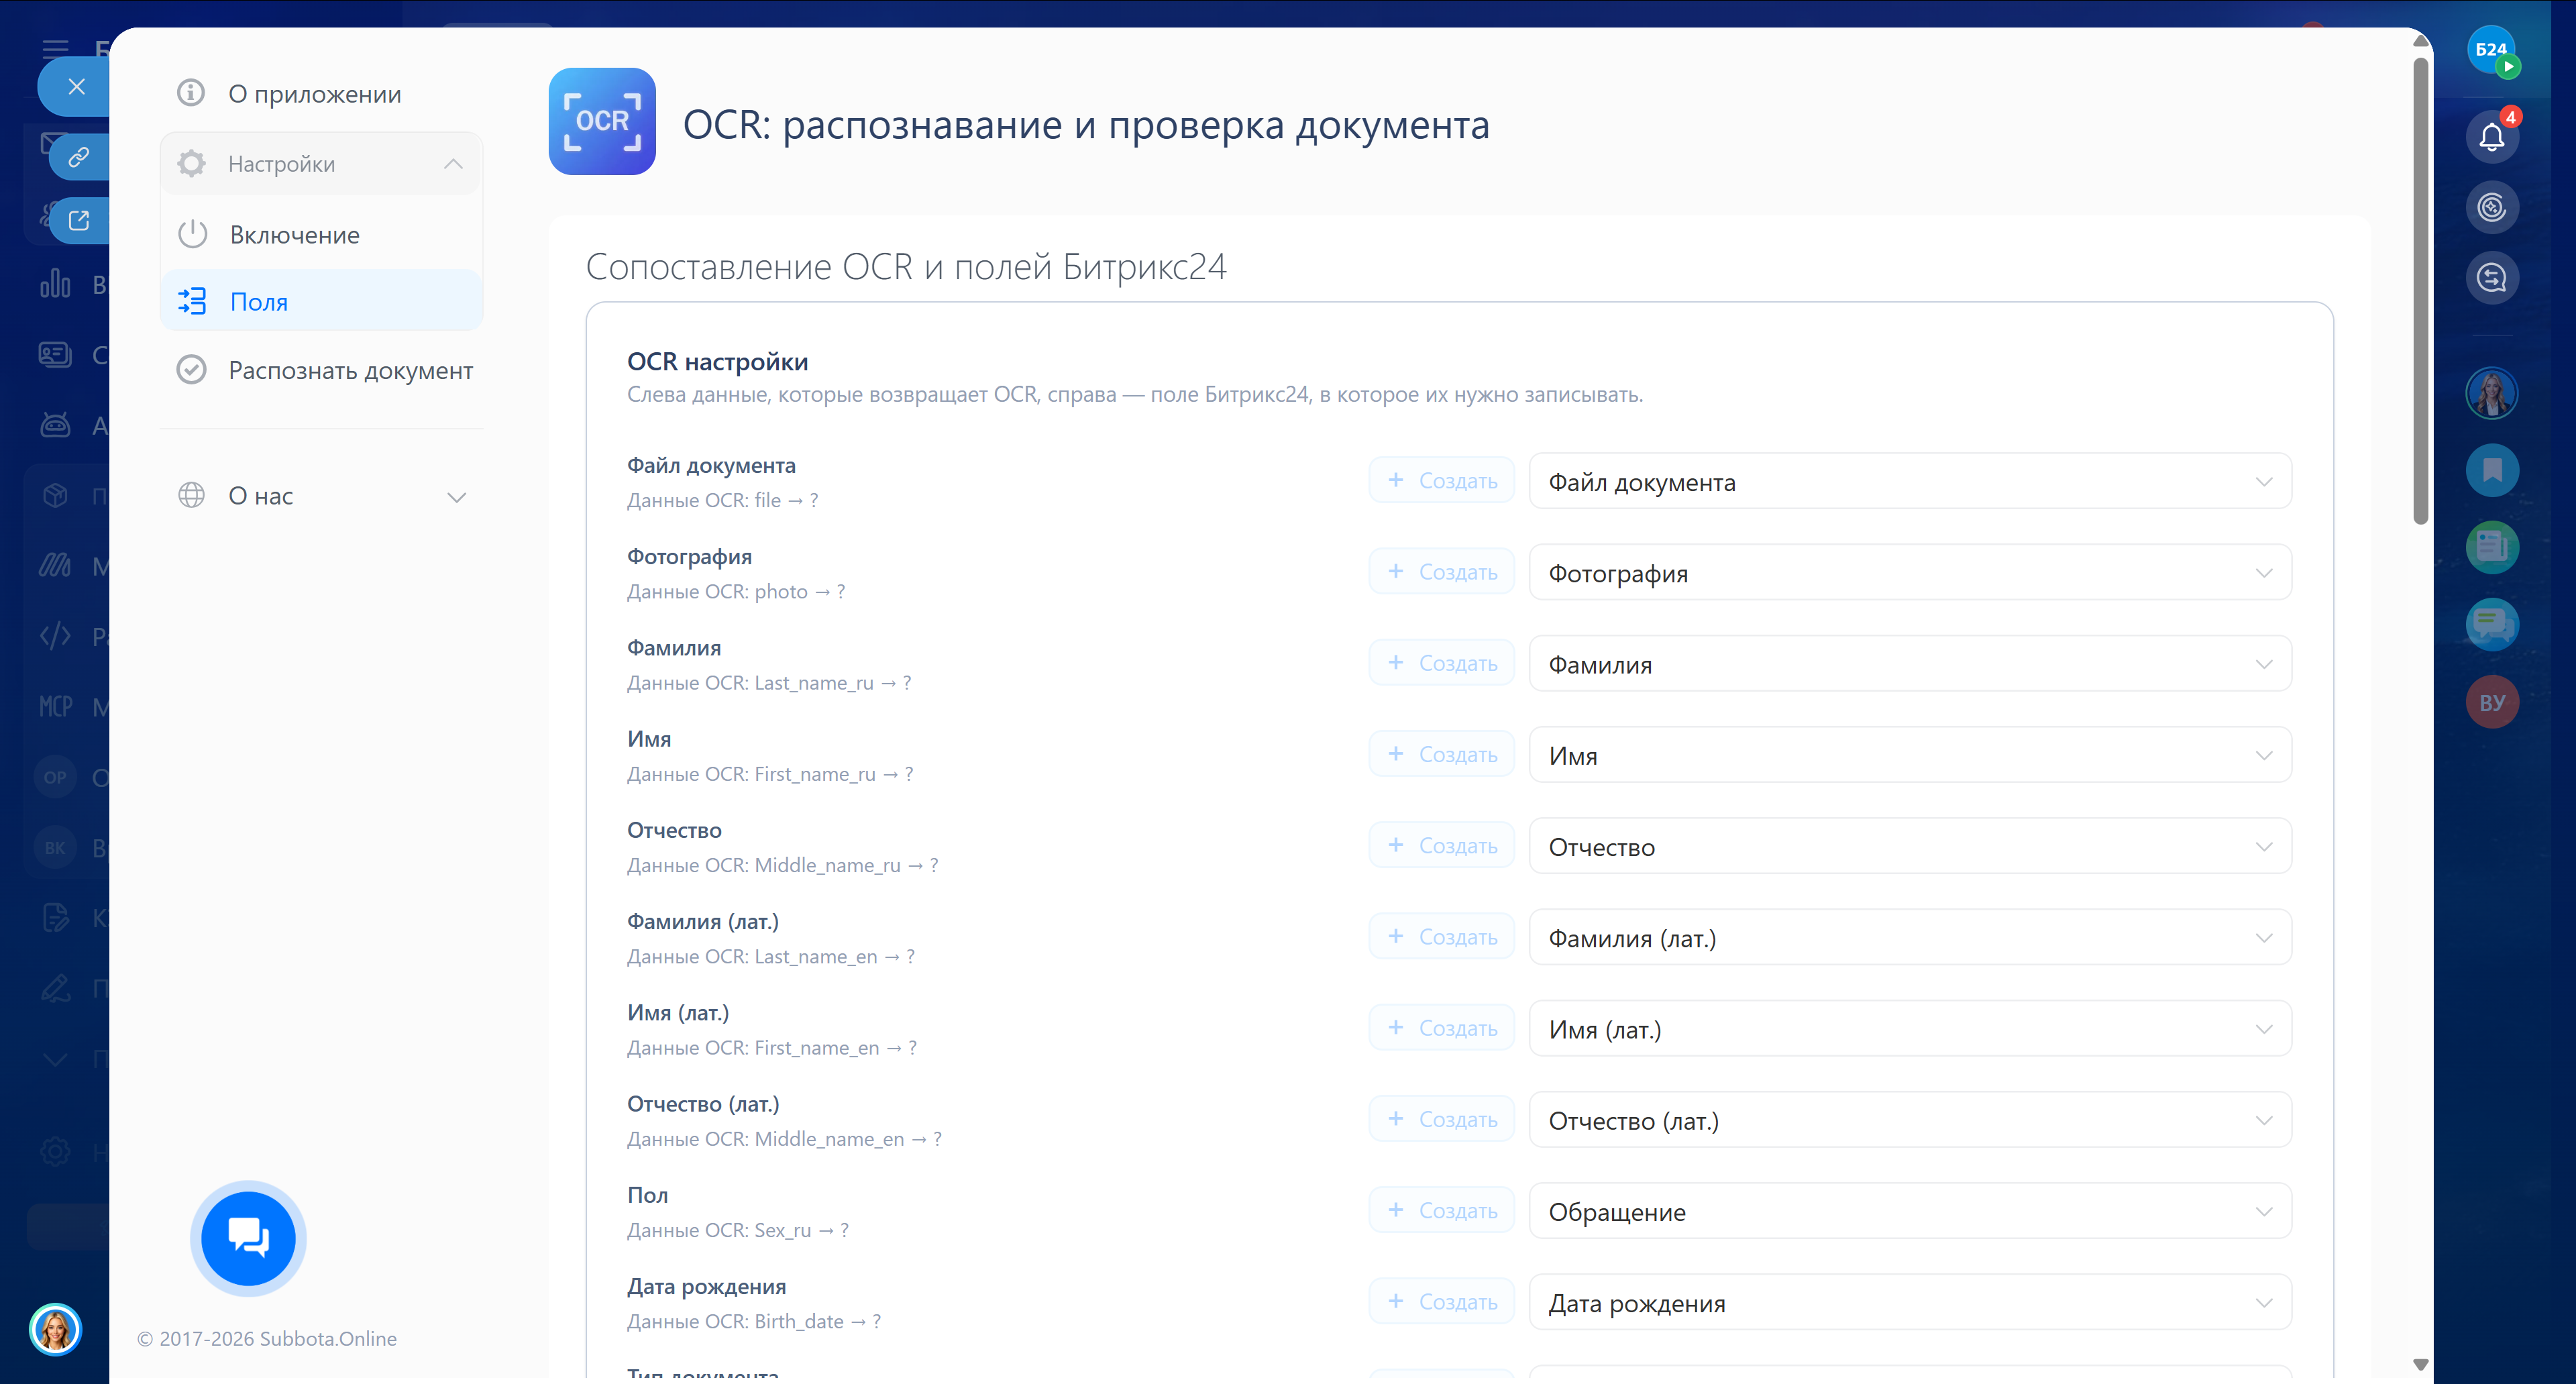This screenshot has width=2576, height=1384.
Task: Click the red ВУ avatar in right sidebar
Action: pos(2492,701)
